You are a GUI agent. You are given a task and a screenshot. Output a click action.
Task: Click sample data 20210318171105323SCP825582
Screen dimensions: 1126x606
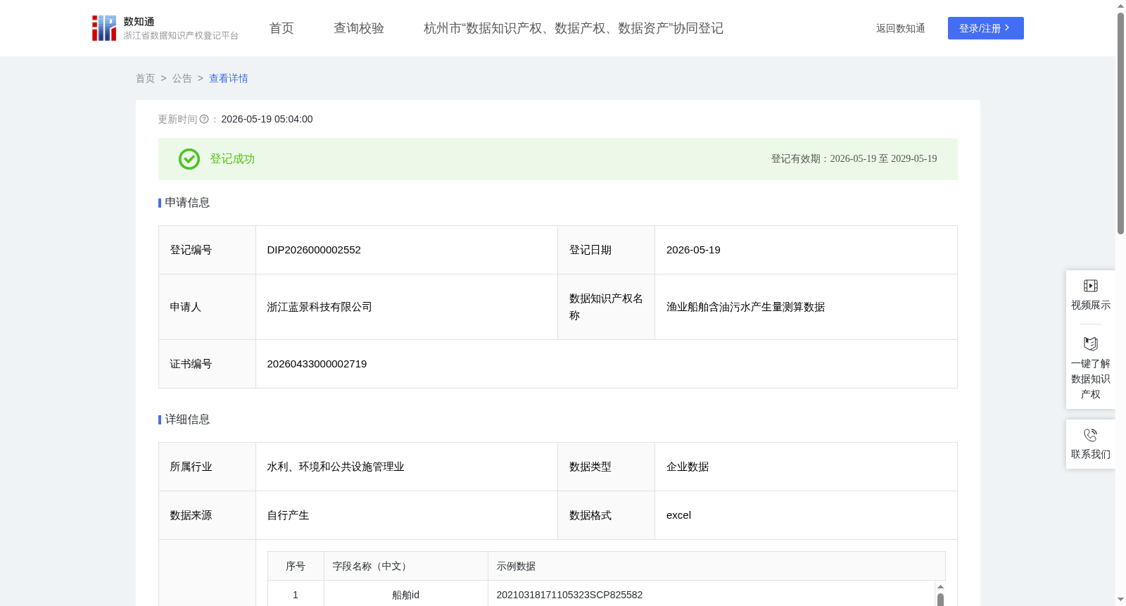[x=569, y=595]
